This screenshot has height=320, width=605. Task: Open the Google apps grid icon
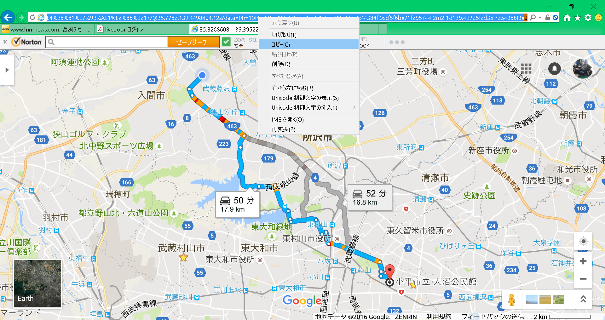click(x=526, y=68)
